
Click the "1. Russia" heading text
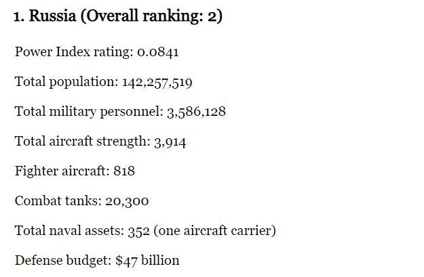click(45, 16)
